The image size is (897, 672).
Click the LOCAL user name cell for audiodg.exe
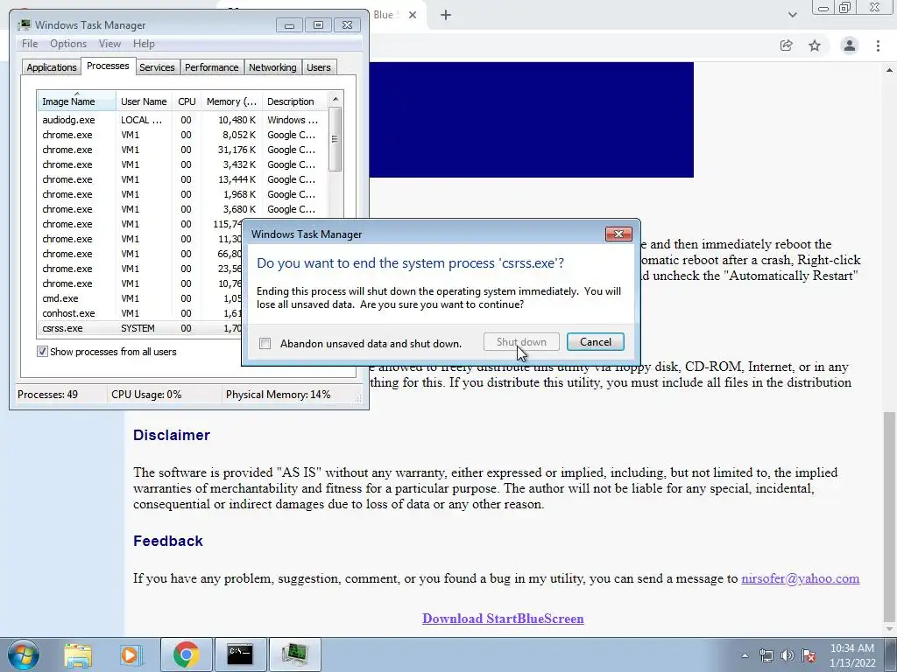[x=142, y=120]
